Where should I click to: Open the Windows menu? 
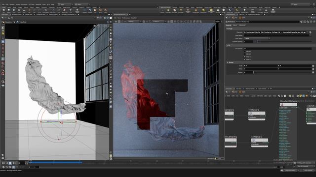24,4
